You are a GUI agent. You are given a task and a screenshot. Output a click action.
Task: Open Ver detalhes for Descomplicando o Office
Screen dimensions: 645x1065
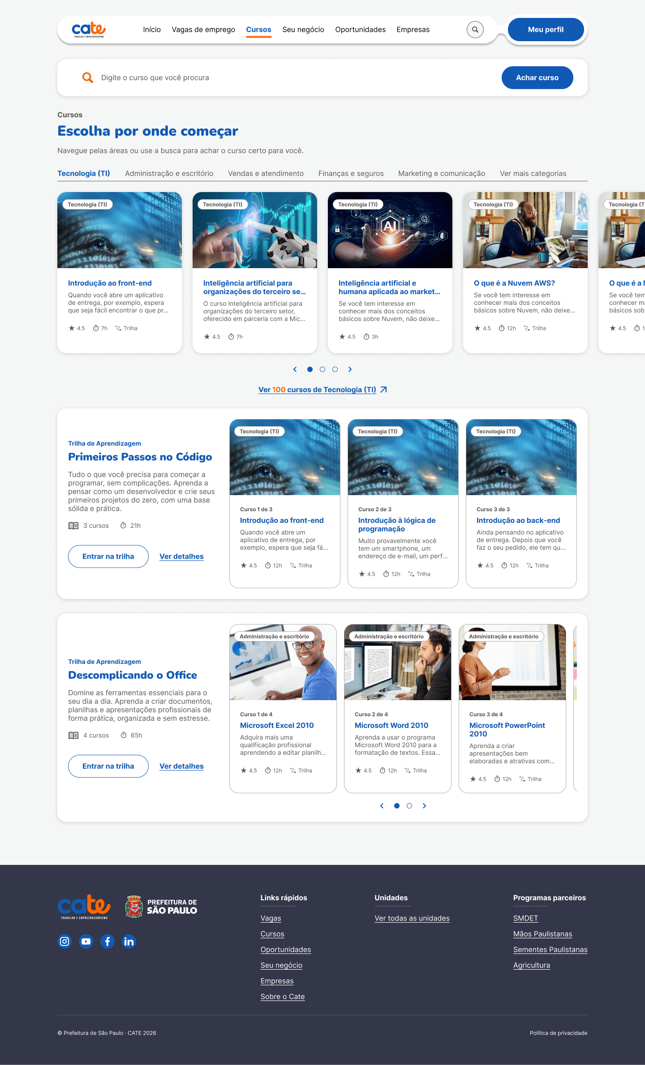pos(181,766)
